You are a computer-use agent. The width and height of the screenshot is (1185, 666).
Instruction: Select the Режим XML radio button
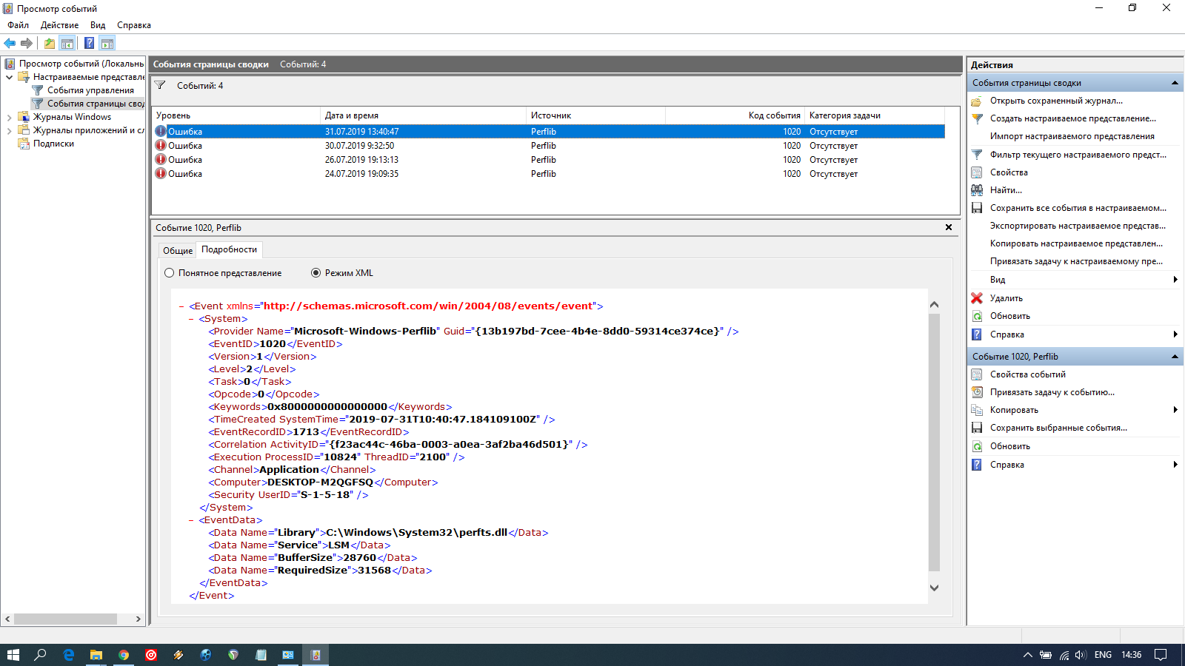tap(316, 273)
